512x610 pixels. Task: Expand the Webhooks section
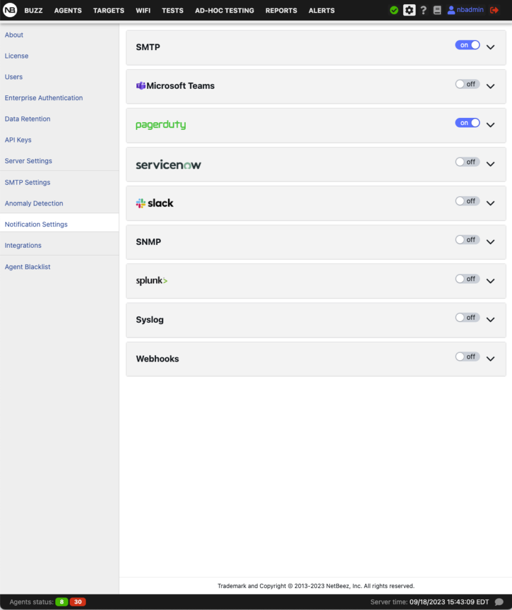[x=490, y=359]
